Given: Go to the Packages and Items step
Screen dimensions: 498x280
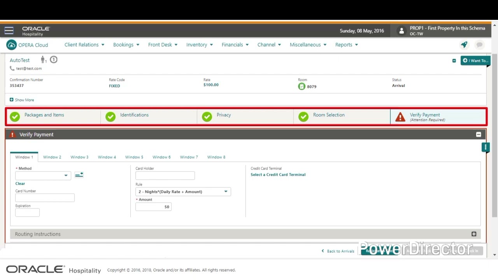Looking at the screenshot, I should [x=53, y=117].
